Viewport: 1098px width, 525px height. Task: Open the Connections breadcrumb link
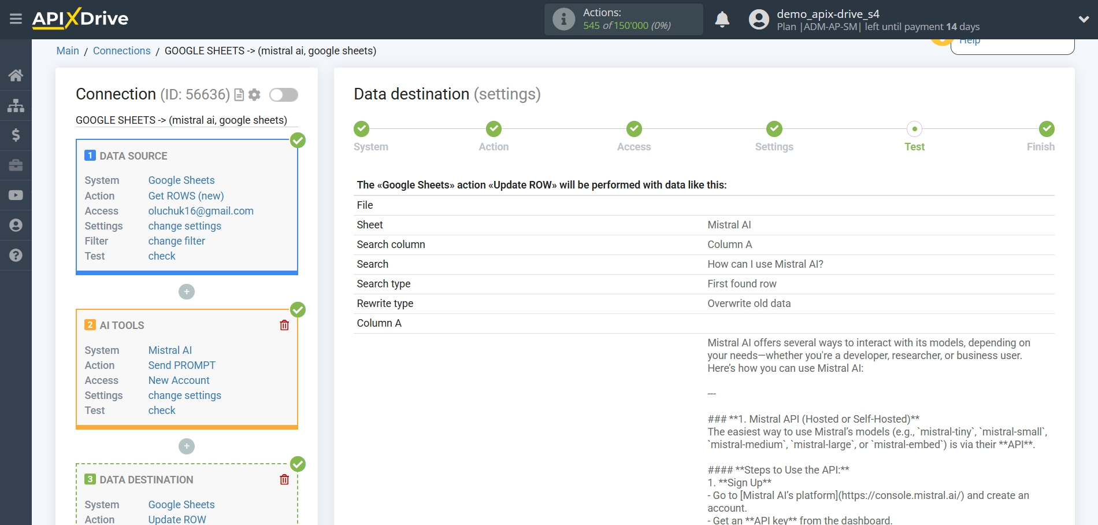pos(121,51)
